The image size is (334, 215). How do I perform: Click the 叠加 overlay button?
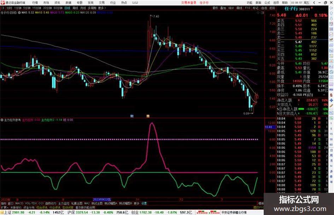click(x=223, y=8)
